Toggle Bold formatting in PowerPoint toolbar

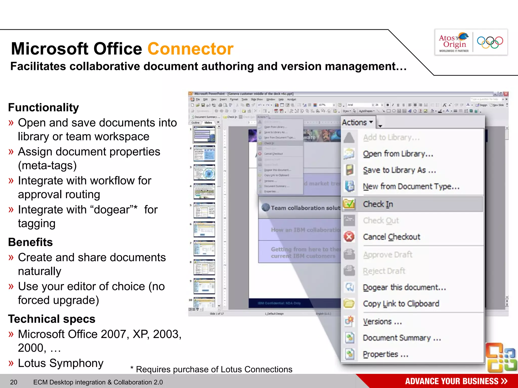[x=387, y=105]
